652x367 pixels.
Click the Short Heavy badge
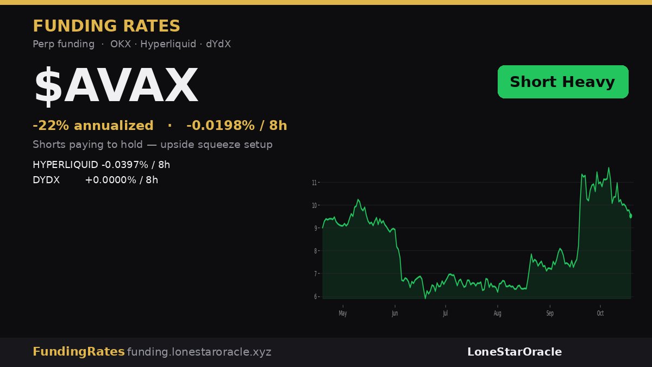point(563,82)
